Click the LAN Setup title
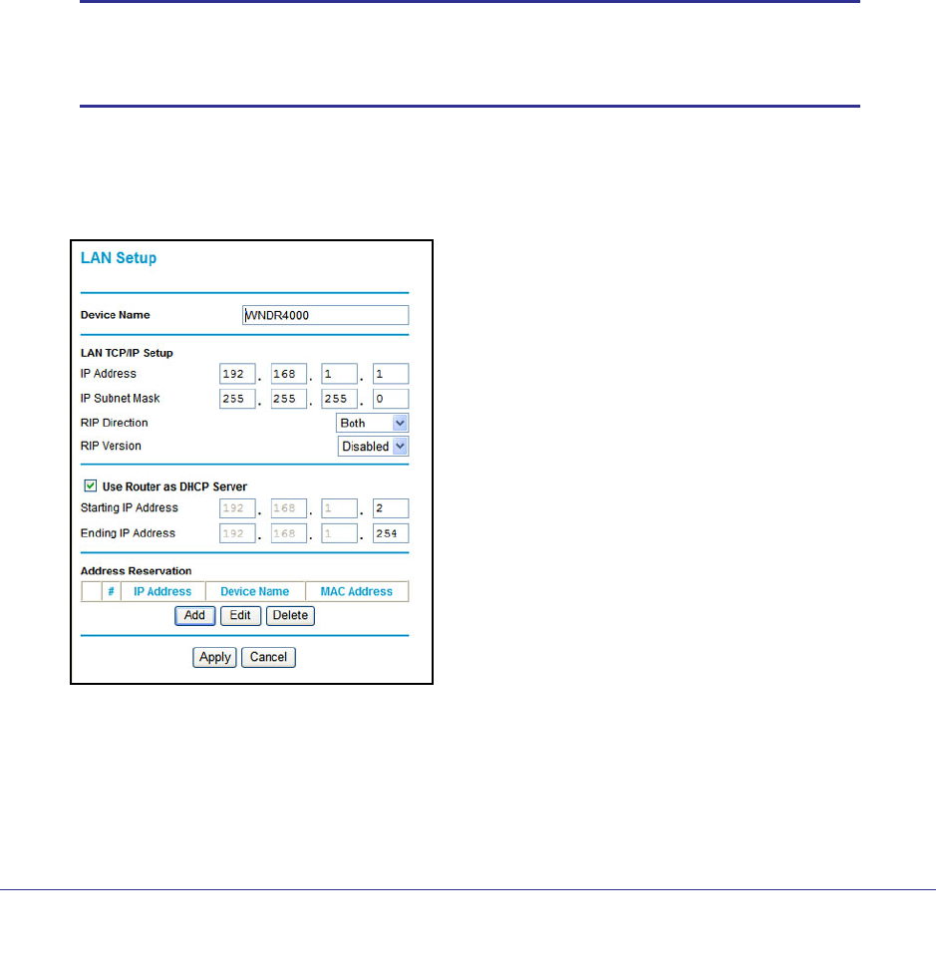 tap(119, 258)
